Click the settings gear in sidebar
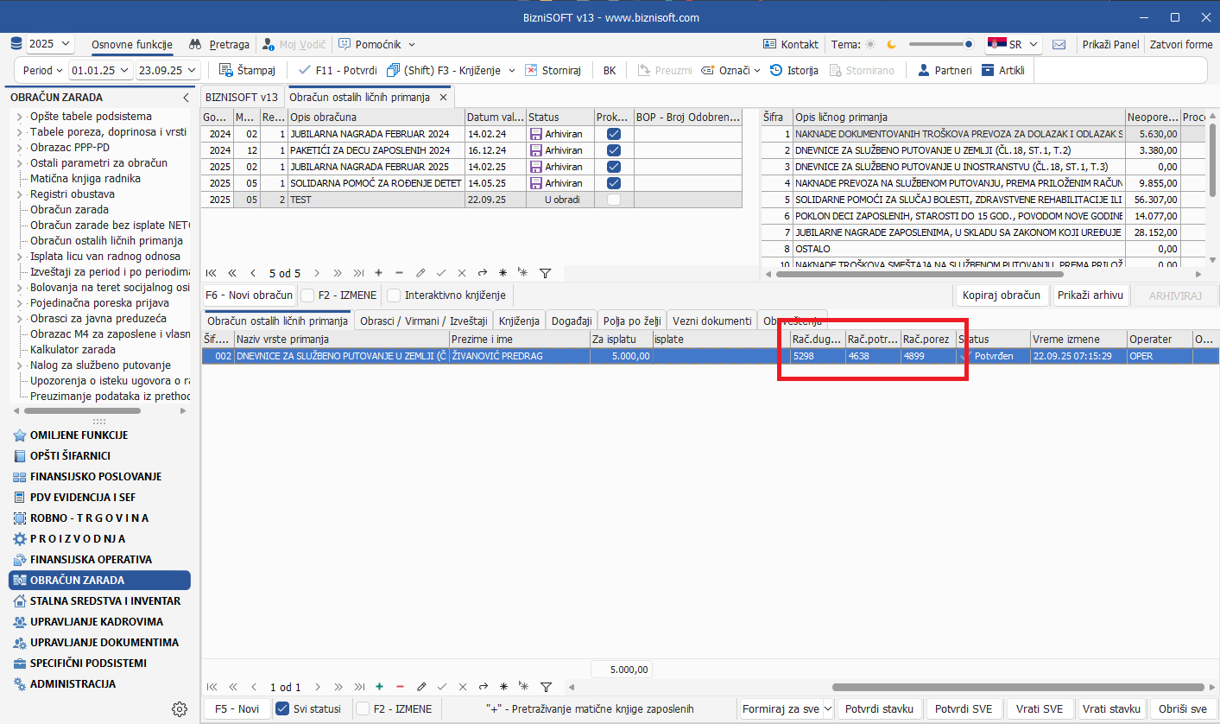 (180, 708)
